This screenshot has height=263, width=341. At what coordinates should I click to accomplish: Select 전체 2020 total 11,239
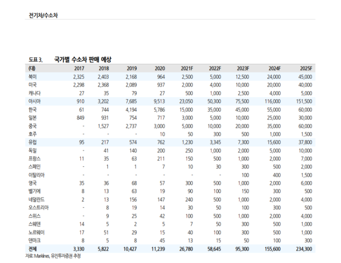click(158, 249)
